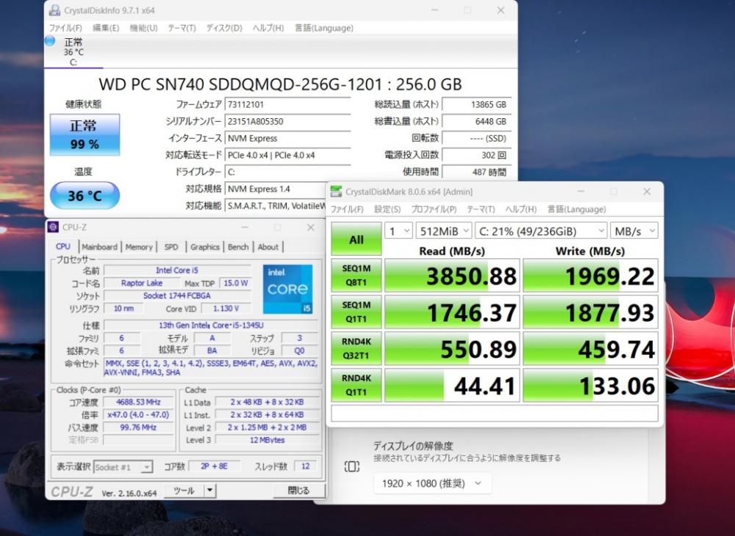
Task: Switch to Graphics tab in CPU-Z
Action: (205, 247)
